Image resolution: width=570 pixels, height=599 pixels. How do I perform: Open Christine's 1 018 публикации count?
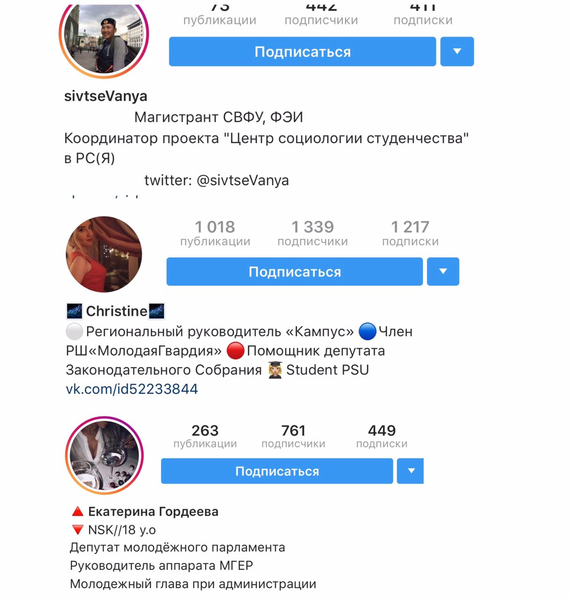pyautogui.click(x=215, y=233)
